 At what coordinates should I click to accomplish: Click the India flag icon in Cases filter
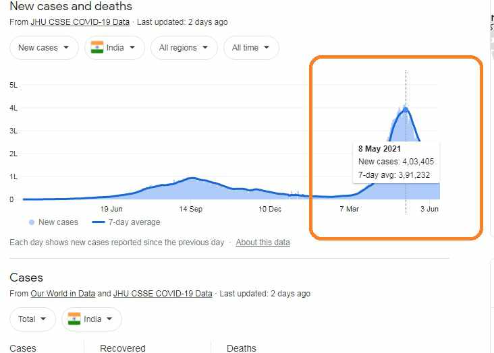tap(74, 319)
